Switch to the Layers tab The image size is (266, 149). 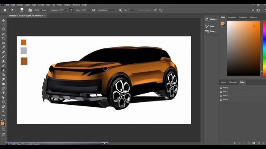224,82
